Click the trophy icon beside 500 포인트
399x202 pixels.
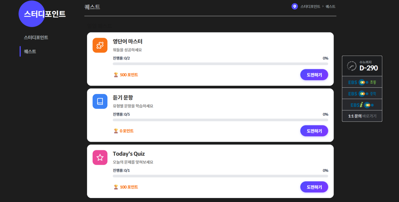[116, 75]
